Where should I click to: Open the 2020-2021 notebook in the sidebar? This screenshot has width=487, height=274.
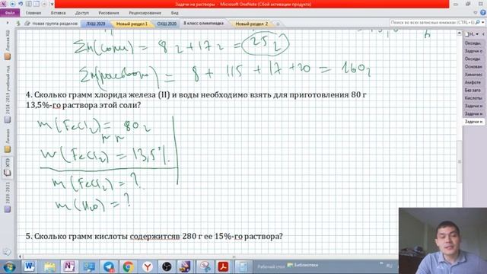8,197
